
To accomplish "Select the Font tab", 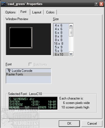I will click(x=24, y=12).
